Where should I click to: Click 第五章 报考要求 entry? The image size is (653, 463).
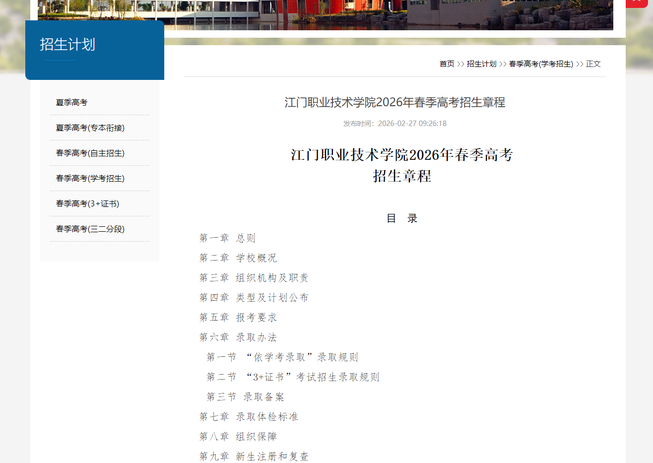click(238, 317)
